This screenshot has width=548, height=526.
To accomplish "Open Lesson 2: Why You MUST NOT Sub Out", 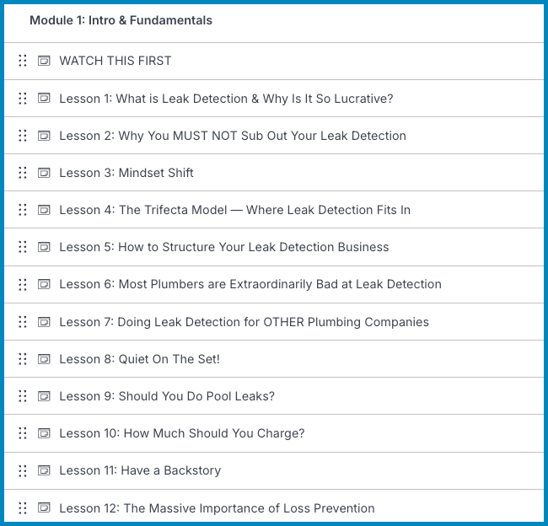I will click(233, 136).
